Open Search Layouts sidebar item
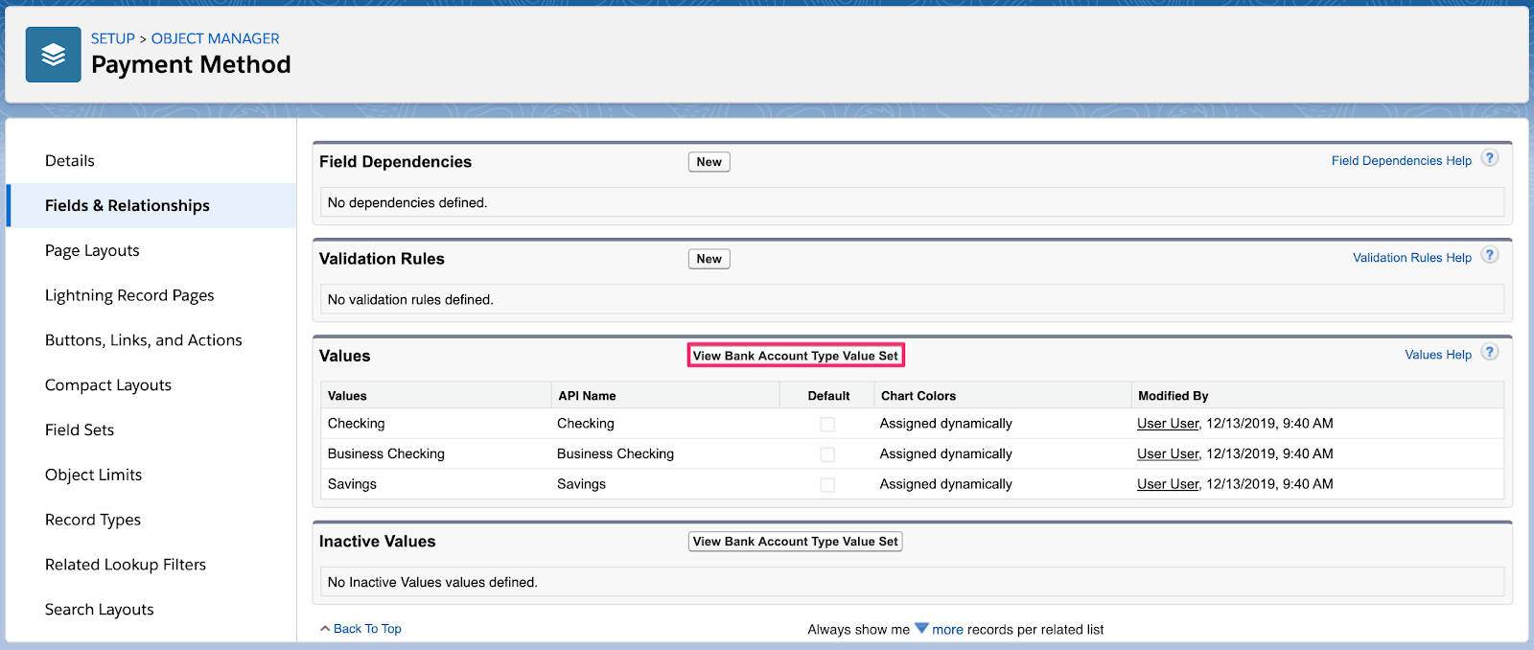The image size is (1534, 650). (100, 610)
